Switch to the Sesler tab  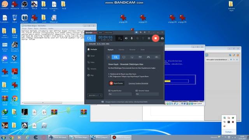click(142, 50)
